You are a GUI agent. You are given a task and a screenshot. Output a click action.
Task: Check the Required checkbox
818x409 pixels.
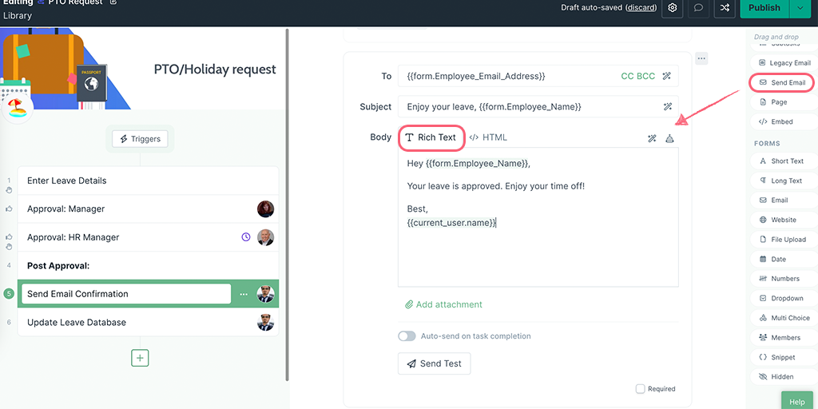tap(641, 389)
